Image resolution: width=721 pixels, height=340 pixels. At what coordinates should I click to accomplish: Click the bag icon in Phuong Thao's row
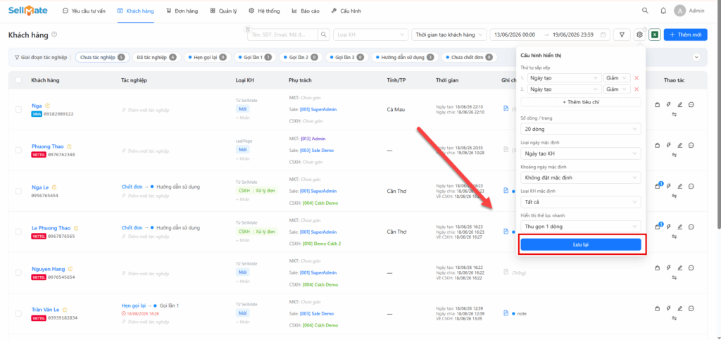point(657,145)
